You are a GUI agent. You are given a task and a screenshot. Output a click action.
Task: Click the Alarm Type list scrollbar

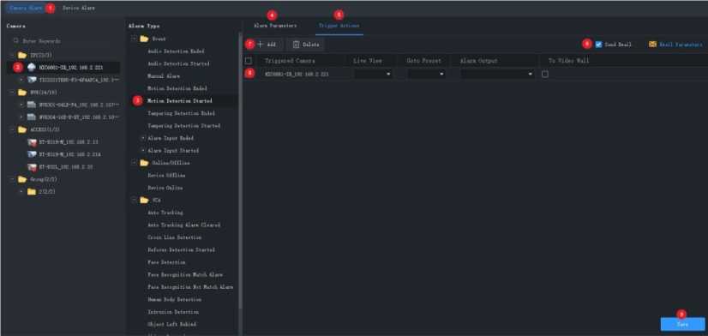point(240,171)
